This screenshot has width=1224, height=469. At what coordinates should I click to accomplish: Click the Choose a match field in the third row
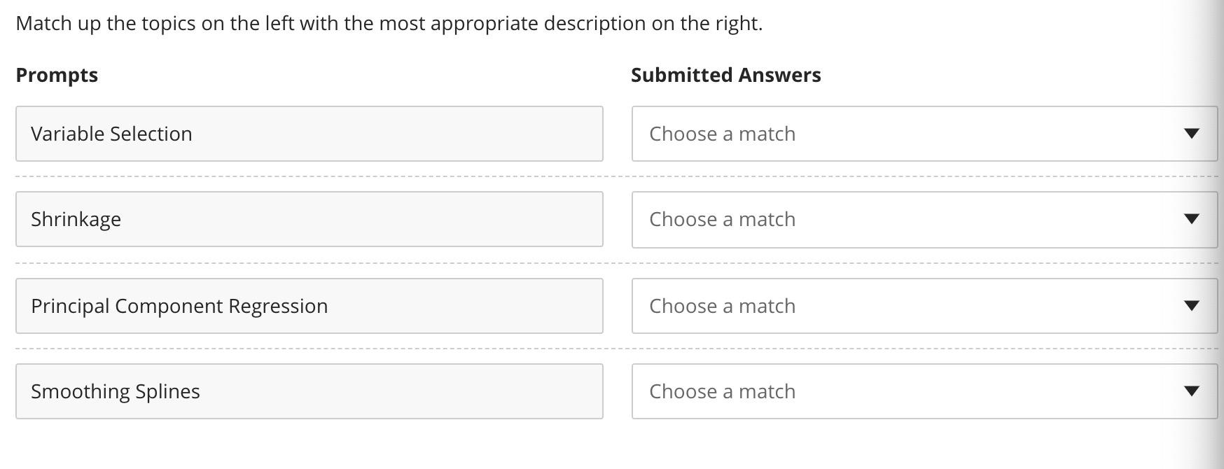pyautogui.click(x=721, y=306)
